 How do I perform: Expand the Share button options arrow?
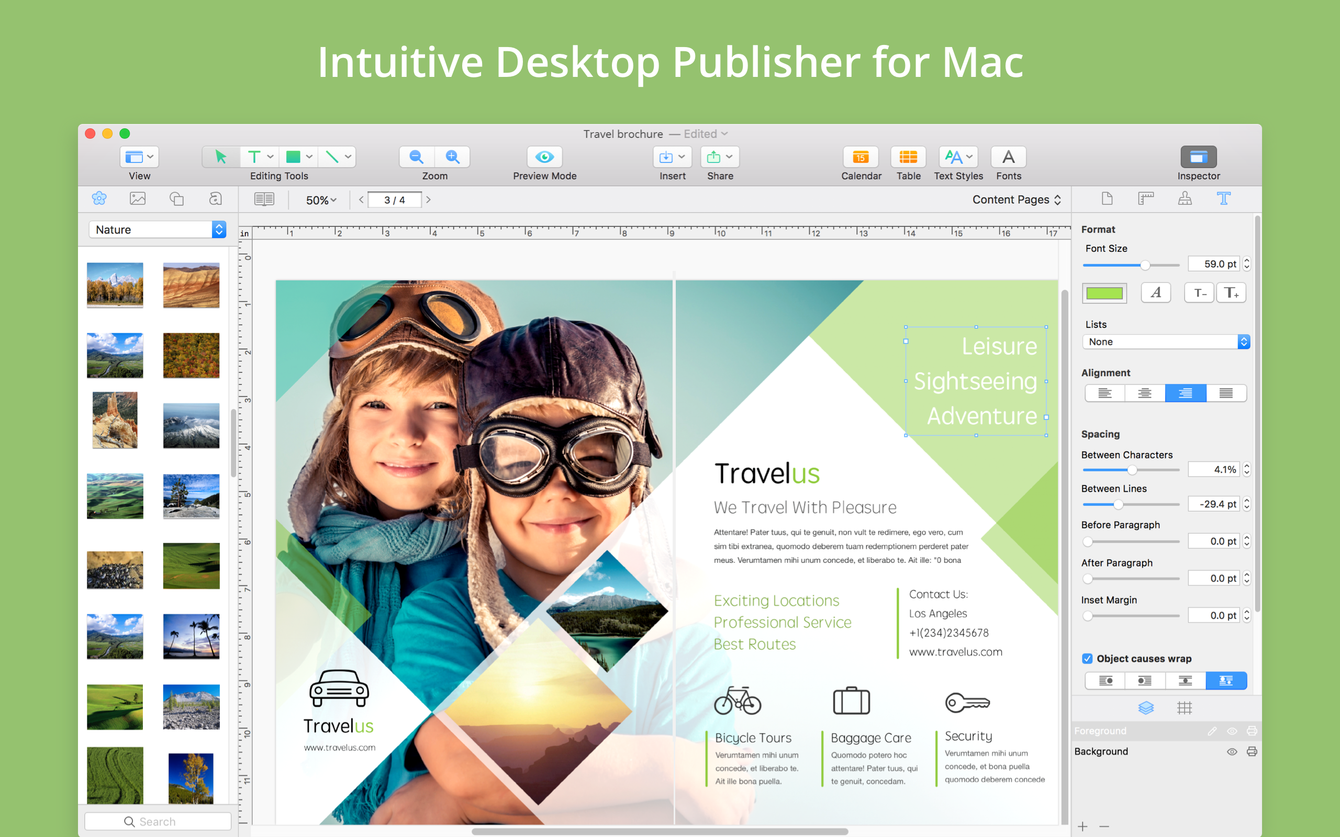pos(729,156)
